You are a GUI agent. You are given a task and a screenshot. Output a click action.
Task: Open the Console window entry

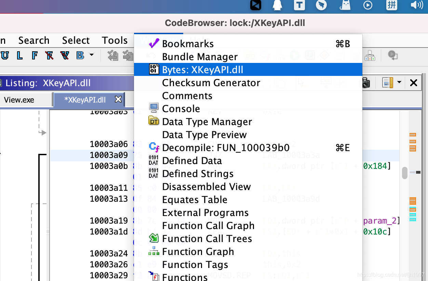click(248, 109)
